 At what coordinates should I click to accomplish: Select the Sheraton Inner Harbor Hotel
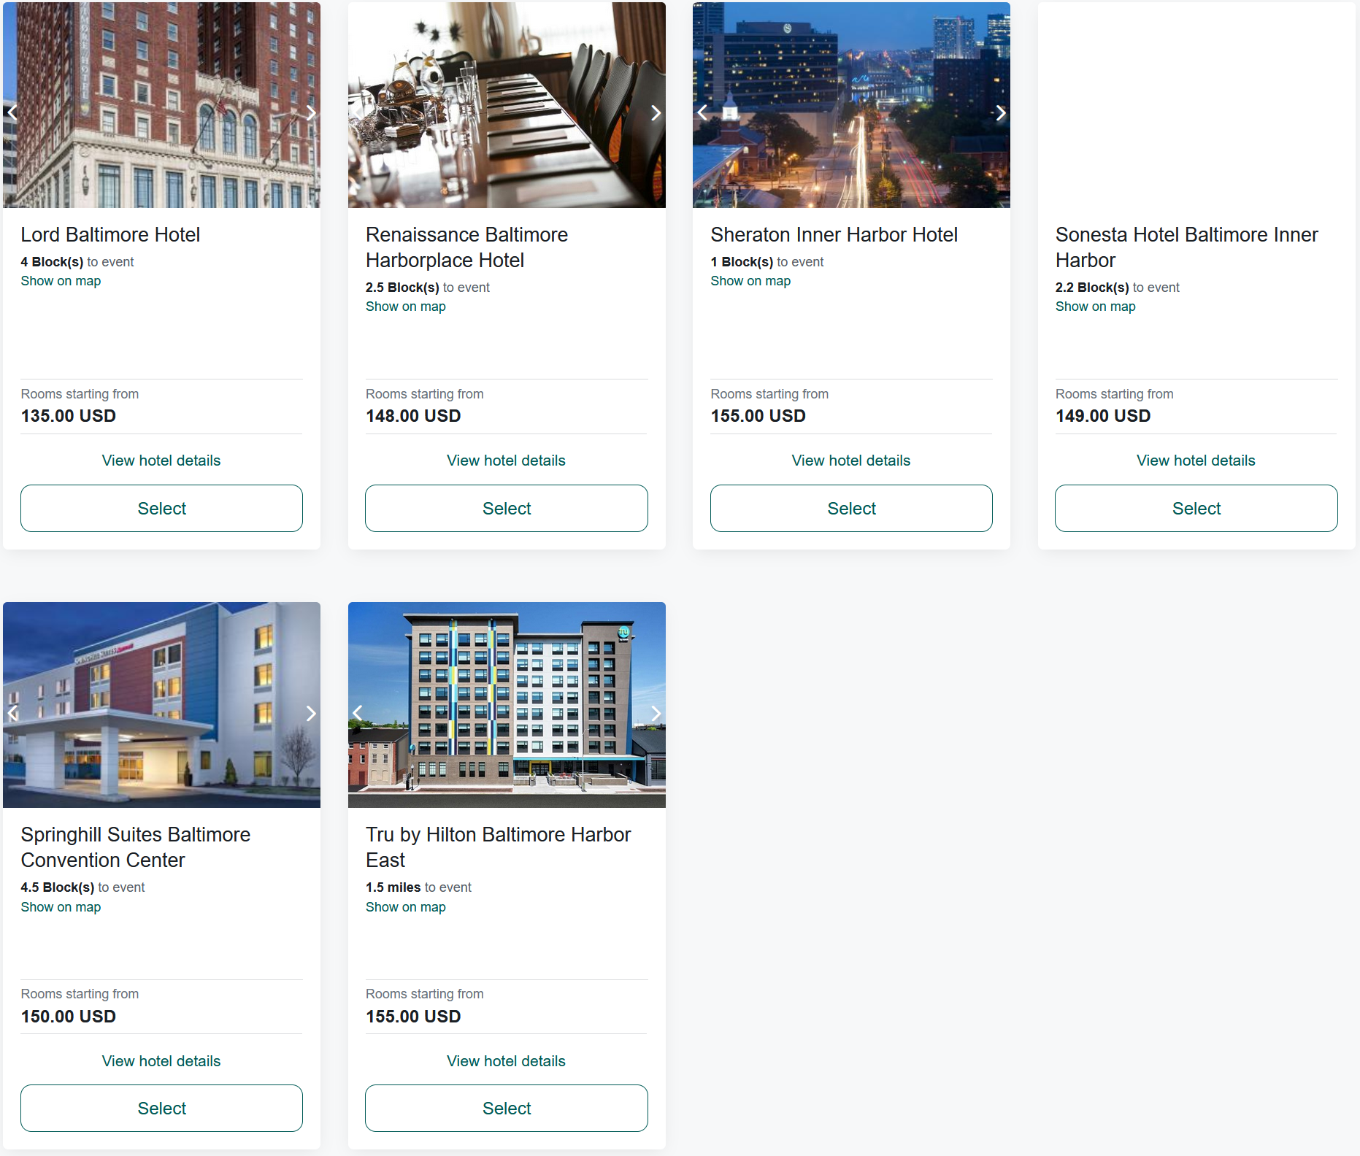pyautogui.click(x=851, y=508)
